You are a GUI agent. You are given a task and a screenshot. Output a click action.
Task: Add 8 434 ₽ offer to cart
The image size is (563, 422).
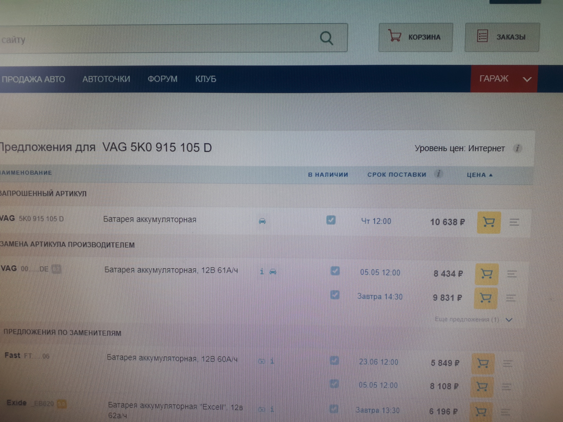click(x=487, y=274)
